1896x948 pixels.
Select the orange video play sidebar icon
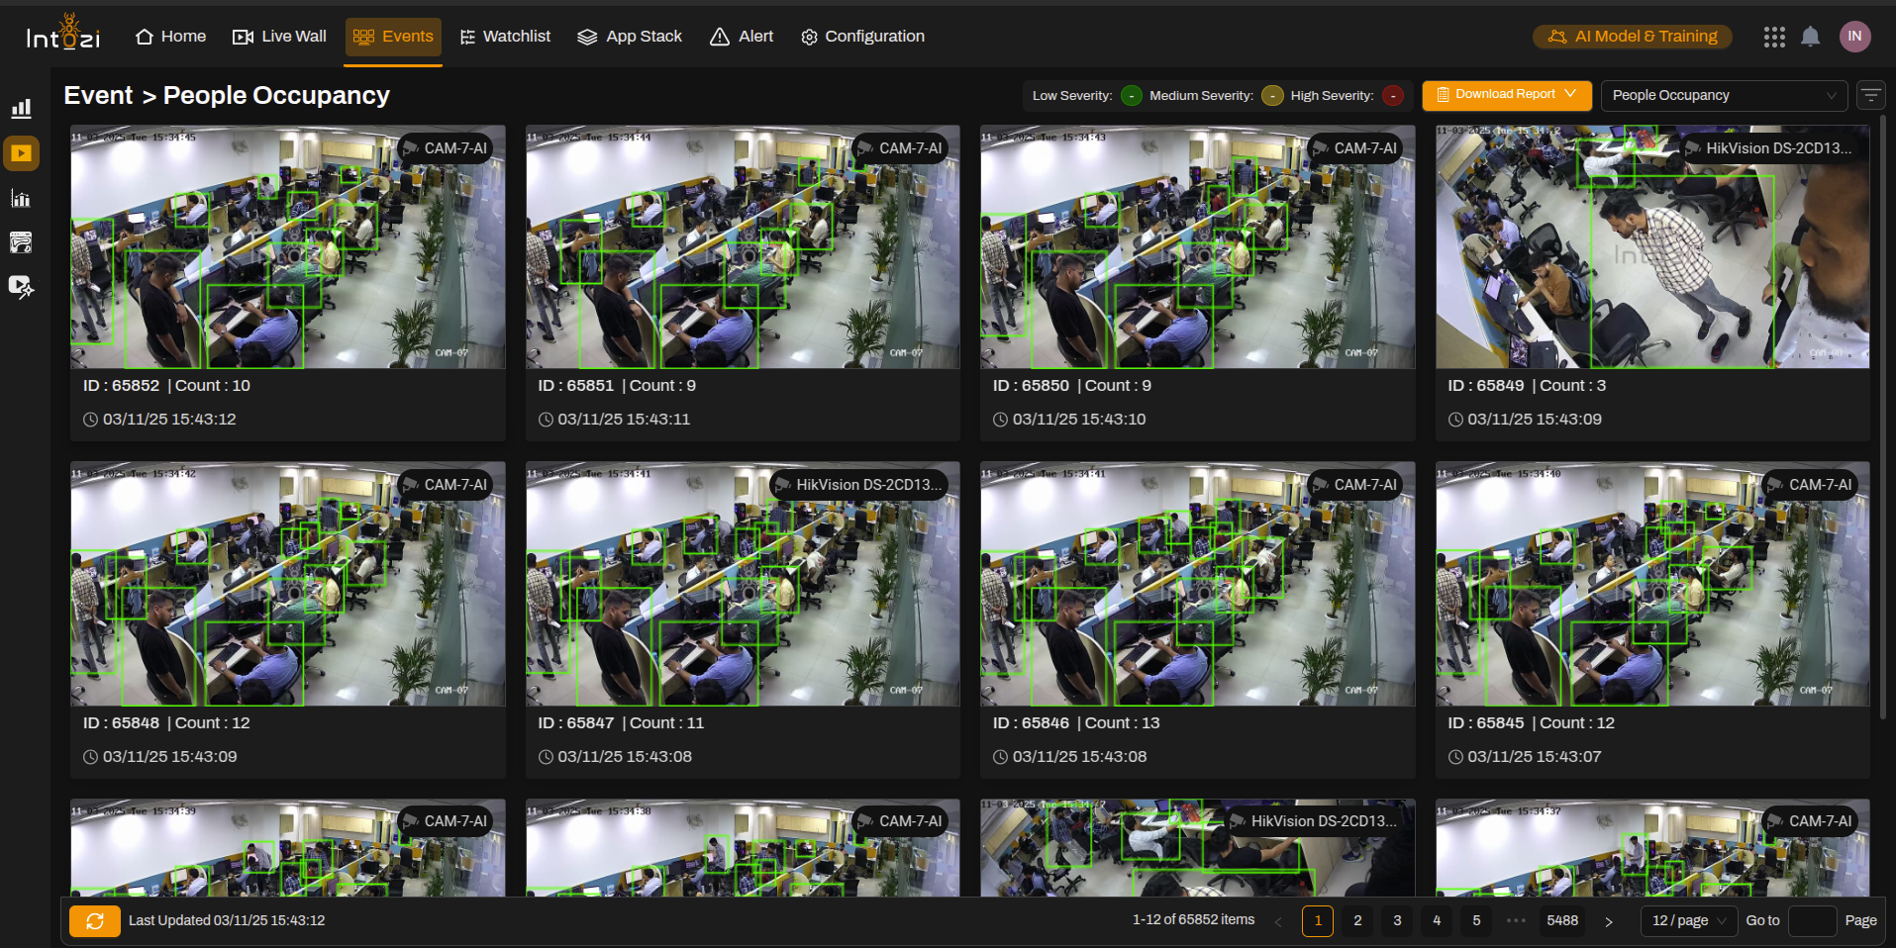click(21, 153)
